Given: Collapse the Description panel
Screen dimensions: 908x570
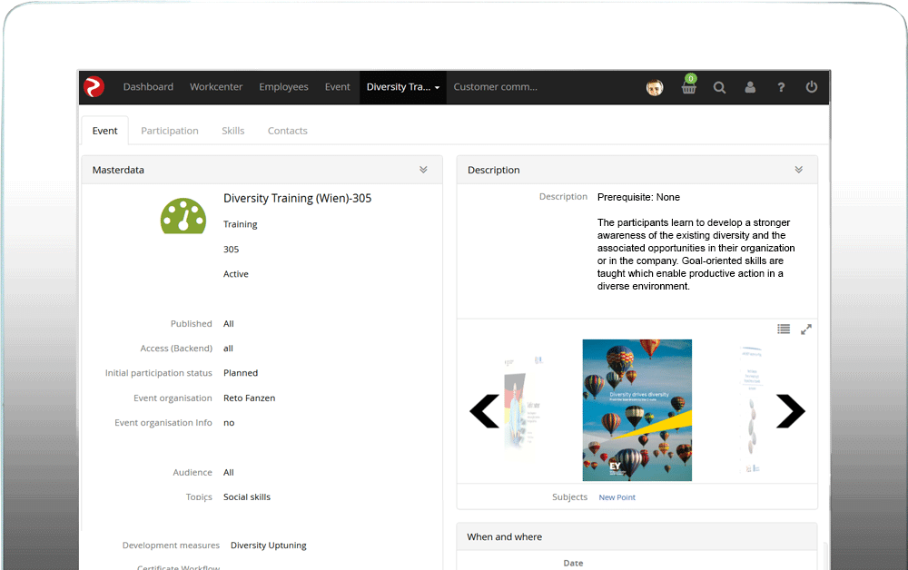Looking at the screenshot, I should click(x=798, y=170).
